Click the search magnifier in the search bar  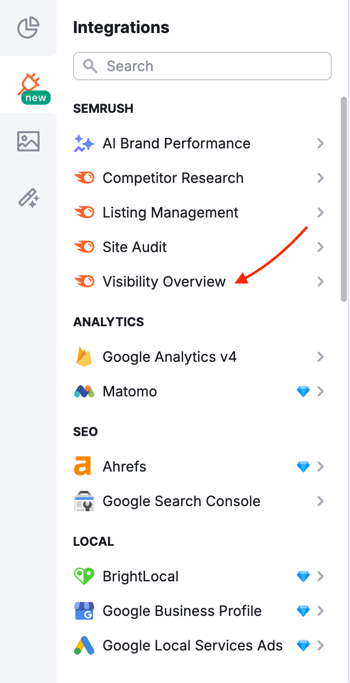coord(90,66)
